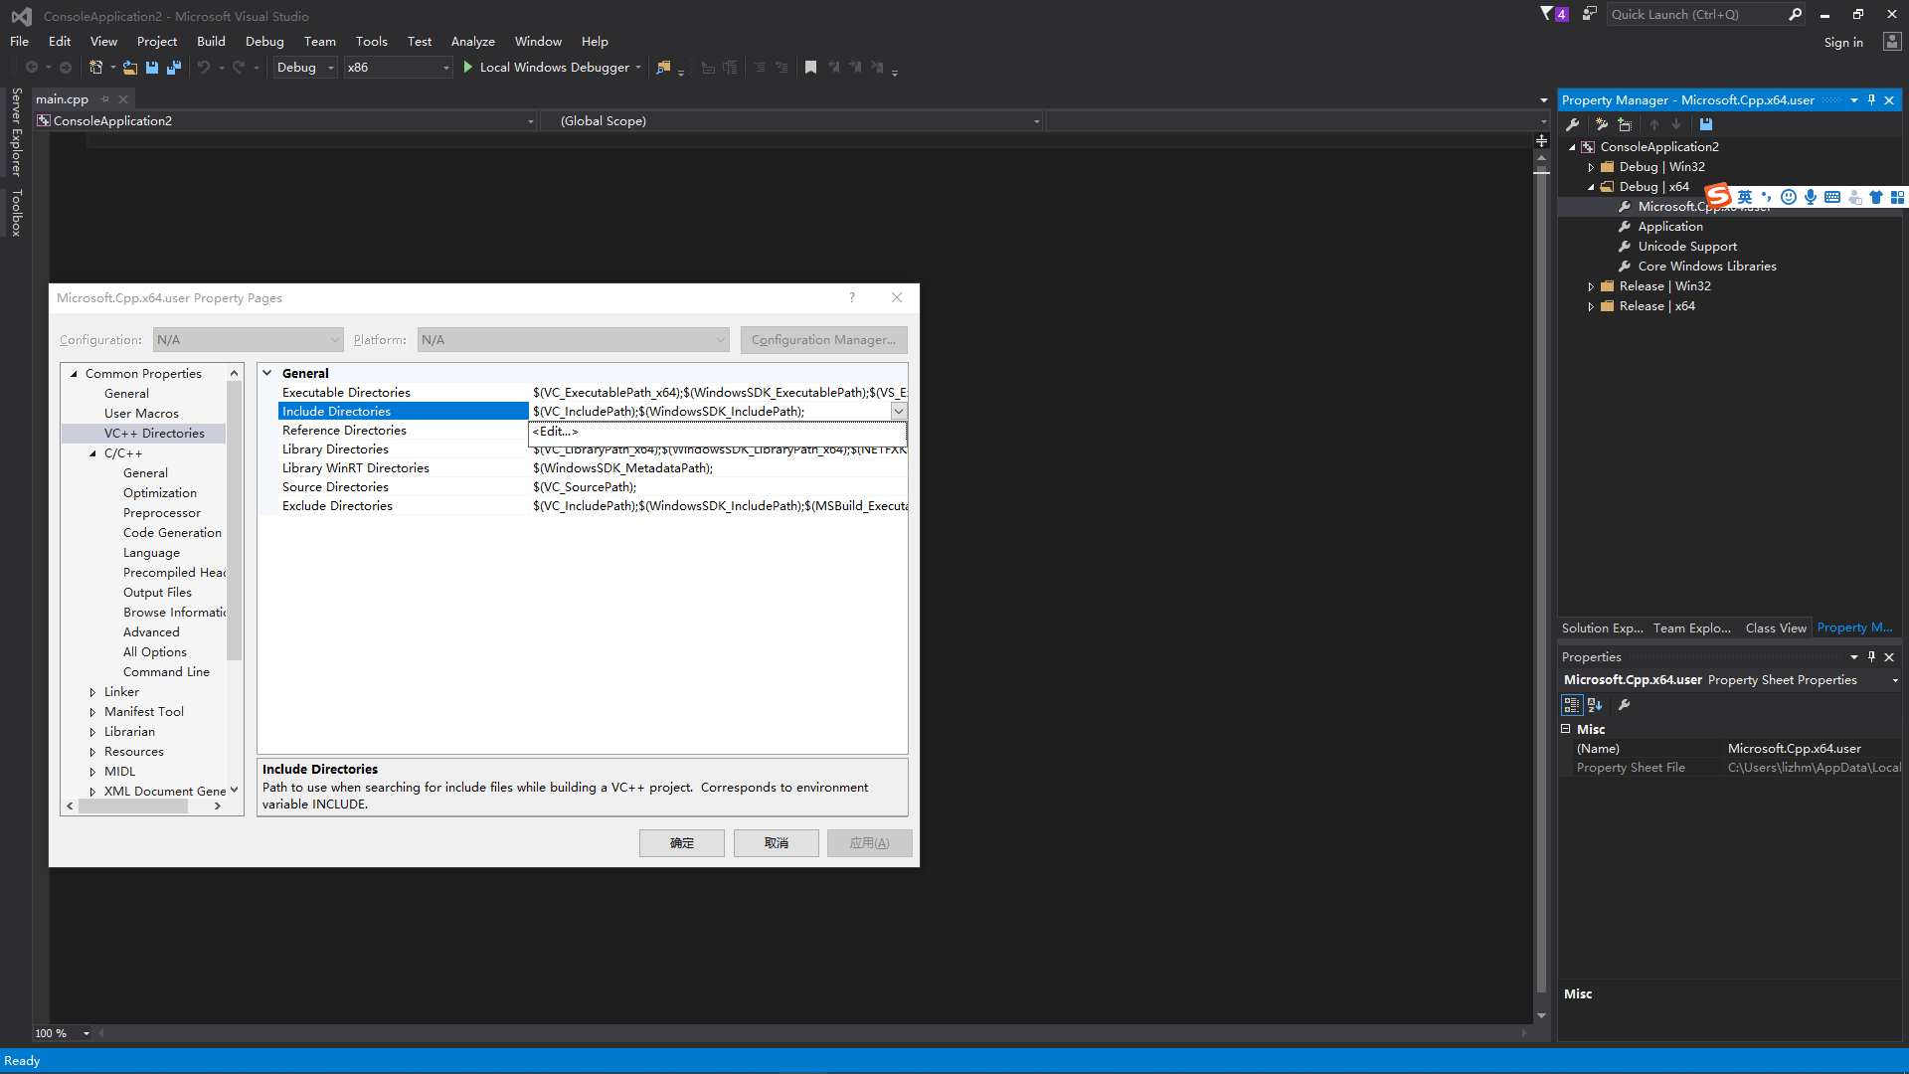Open the Include Directories value dropdown arrow
The height and width of the screenshot is (1074, 1909).
click(899, 412)
